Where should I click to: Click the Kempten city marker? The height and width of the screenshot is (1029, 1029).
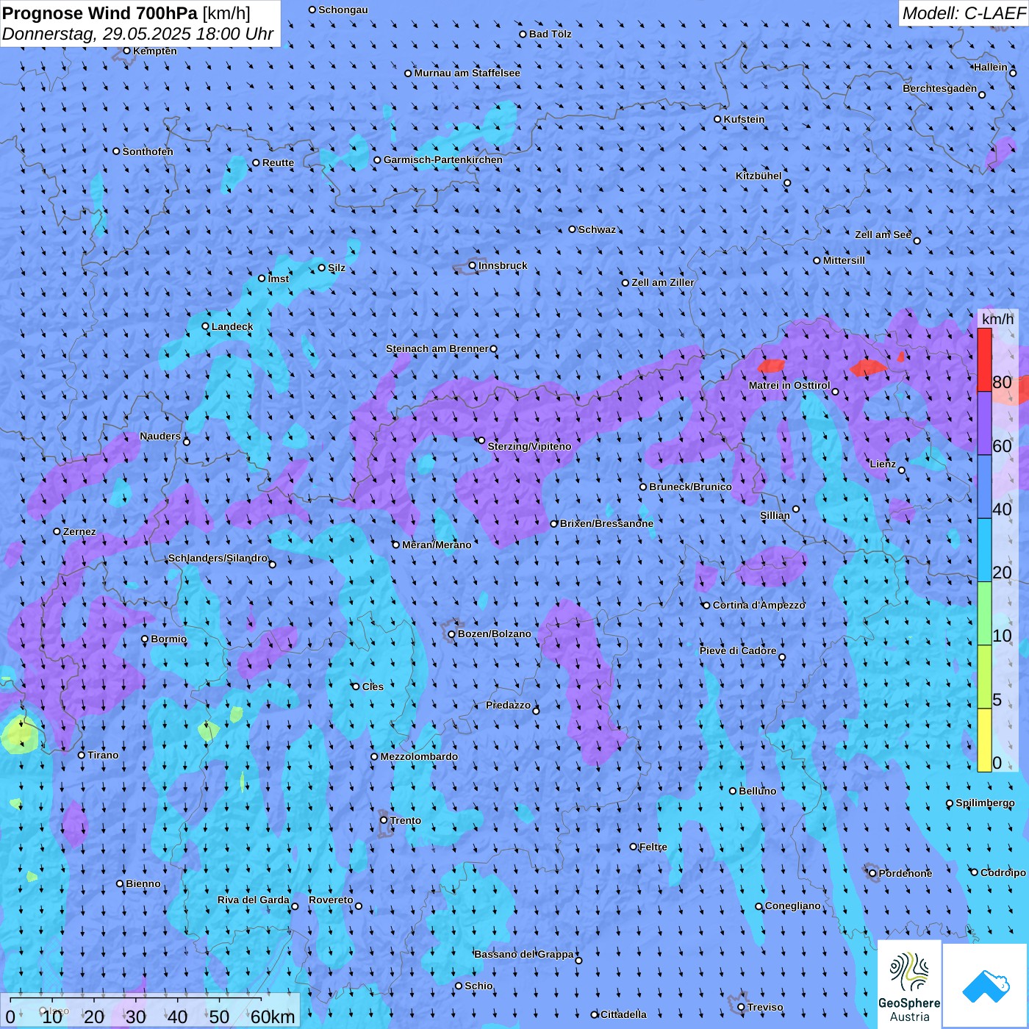pos(127,51)
